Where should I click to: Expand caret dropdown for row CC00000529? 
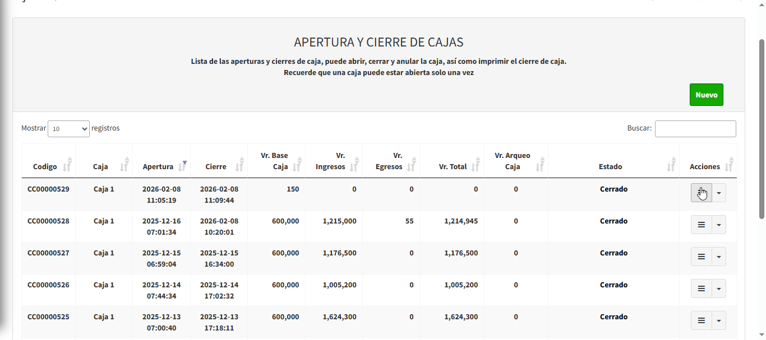[x=719, y=193]
